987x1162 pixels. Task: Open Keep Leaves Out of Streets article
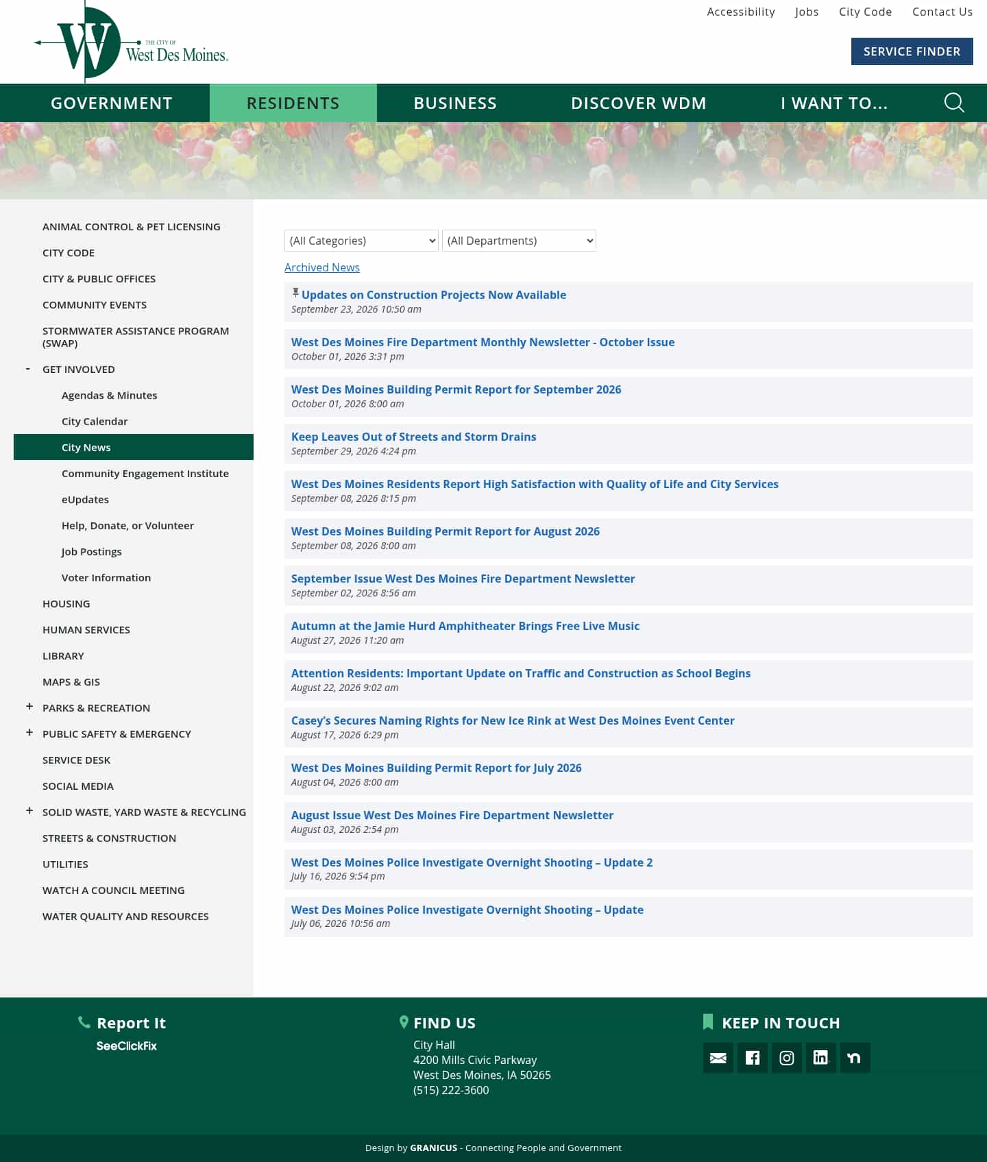(413, 437)
